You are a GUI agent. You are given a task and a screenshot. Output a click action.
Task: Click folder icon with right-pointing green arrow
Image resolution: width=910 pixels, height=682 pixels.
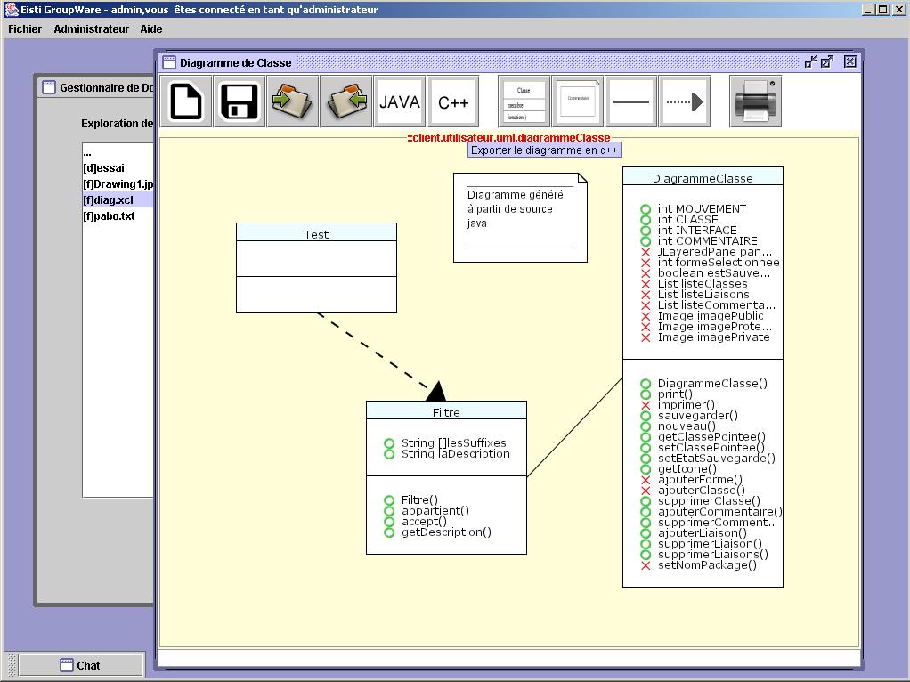tap(293, 101)
